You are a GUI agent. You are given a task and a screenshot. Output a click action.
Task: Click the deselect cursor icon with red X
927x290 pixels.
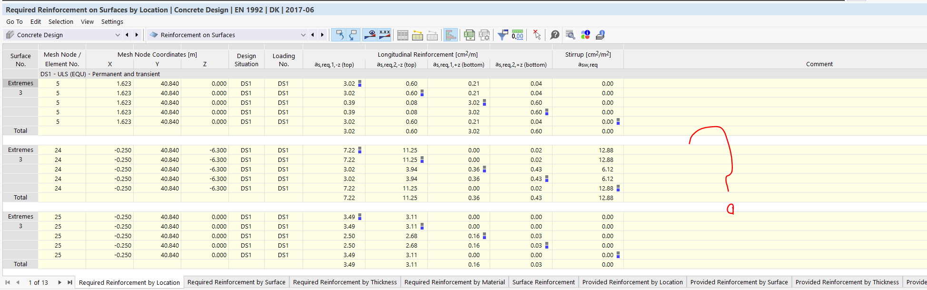537,35
